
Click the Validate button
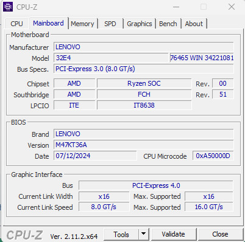[x=173, y=235]
